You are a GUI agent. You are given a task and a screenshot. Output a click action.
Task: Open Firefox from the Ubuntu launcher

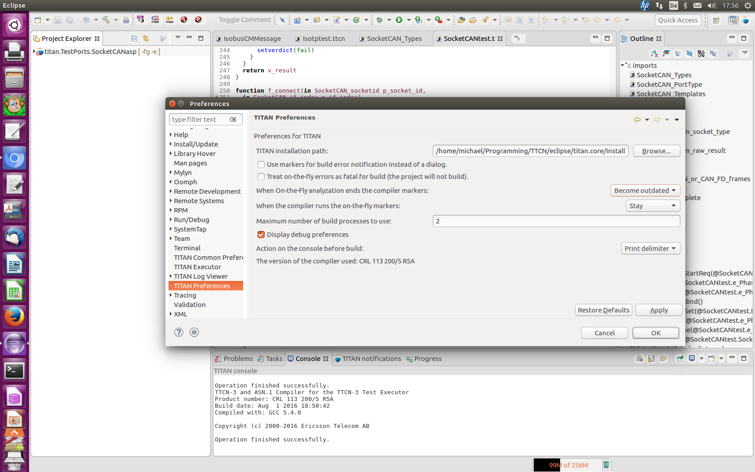[14, 317]
